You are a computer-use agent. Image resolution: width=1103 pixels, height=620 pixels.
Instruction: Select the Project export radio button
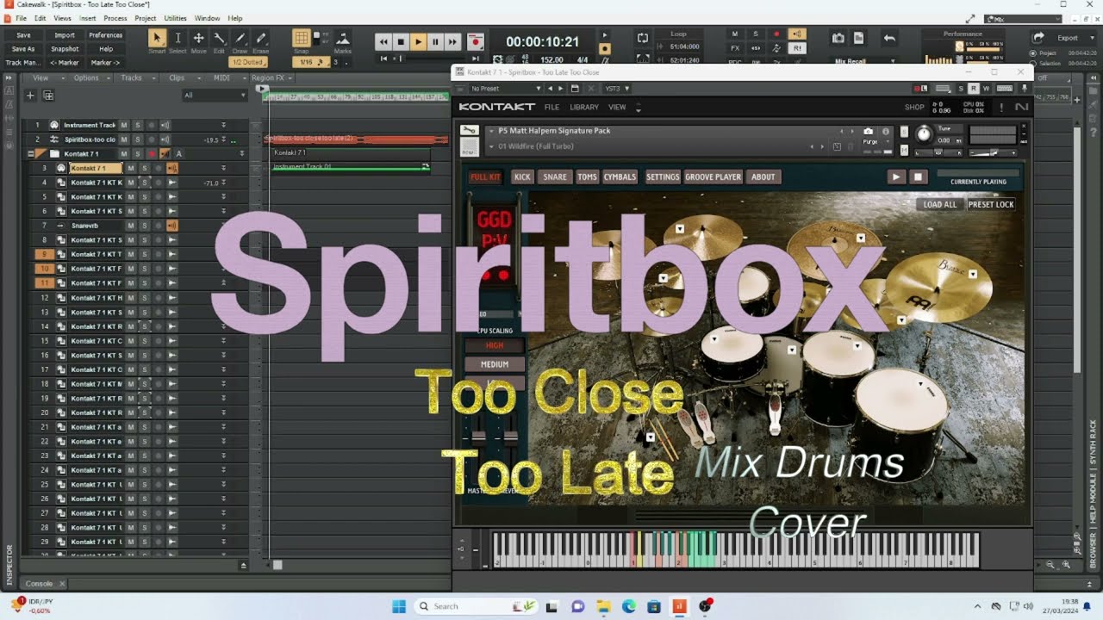(x=1033, y=53)
